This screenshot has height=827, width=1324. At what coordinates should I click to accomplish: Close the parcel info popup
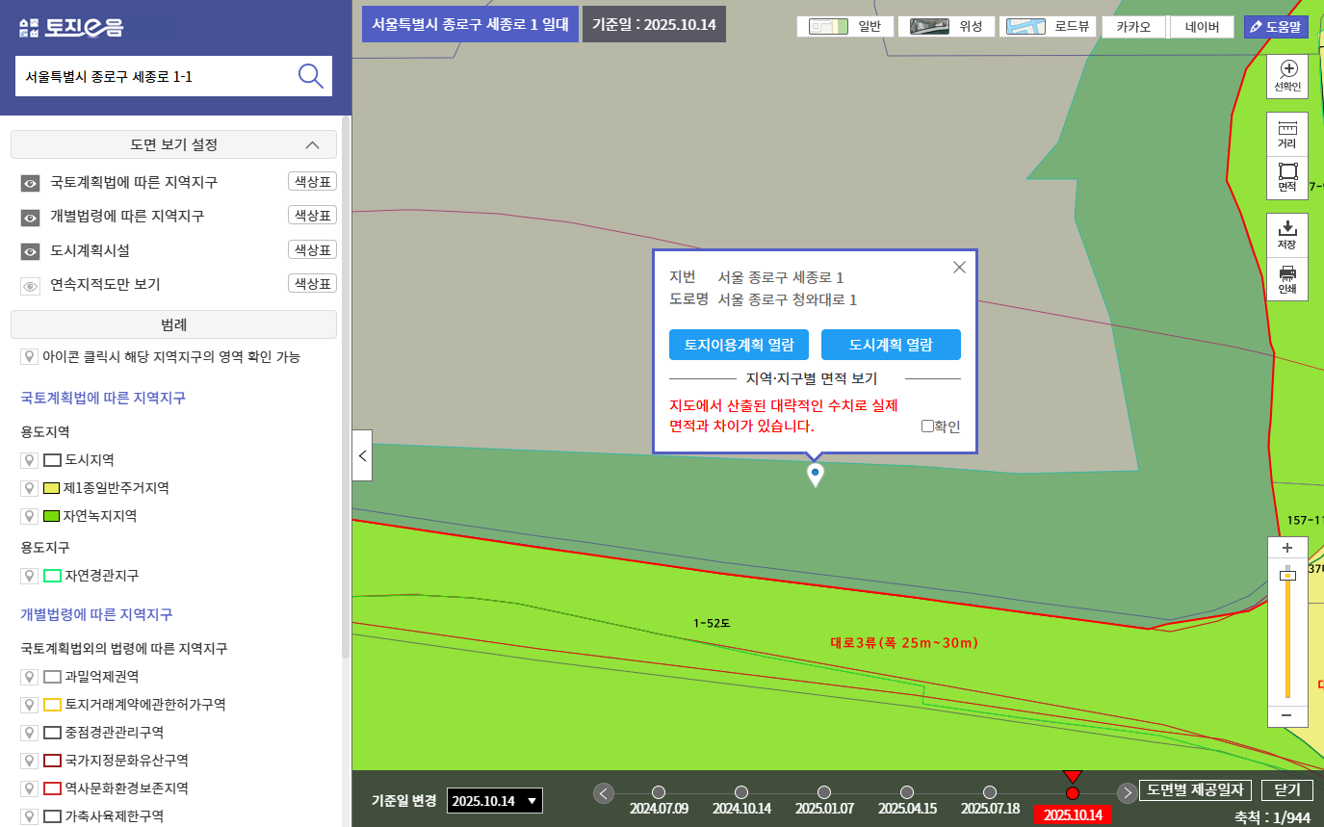click(x=959, y=268)
